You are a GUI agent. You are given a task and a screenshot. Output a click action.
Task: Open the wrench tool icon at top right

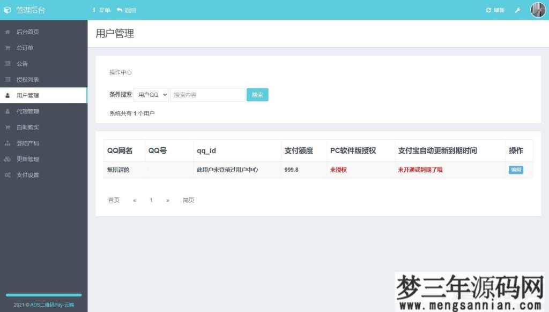click(x=517, y=10)
